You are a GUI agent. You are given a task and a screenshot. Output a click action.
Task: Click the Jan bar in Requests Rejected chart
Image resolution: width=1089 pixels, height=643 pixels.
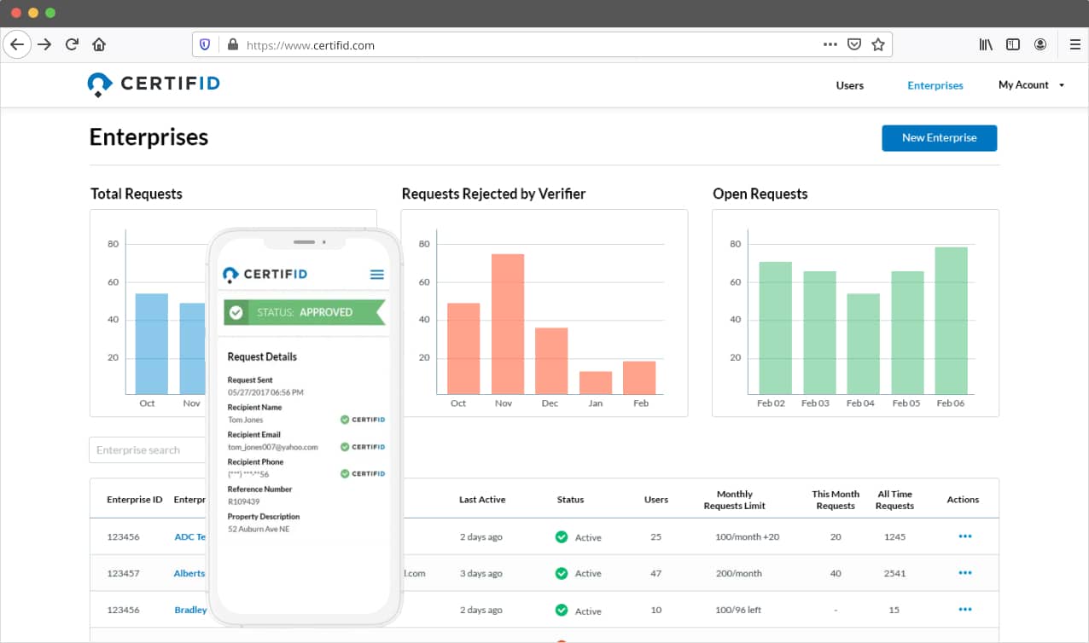click(596, 383)
